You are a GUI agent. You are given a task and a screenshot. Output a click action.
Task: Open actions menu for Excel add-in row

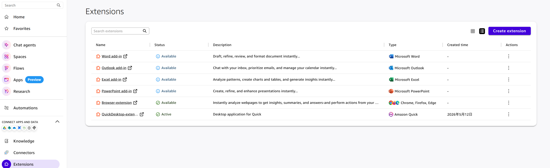(x=508, y=80)
